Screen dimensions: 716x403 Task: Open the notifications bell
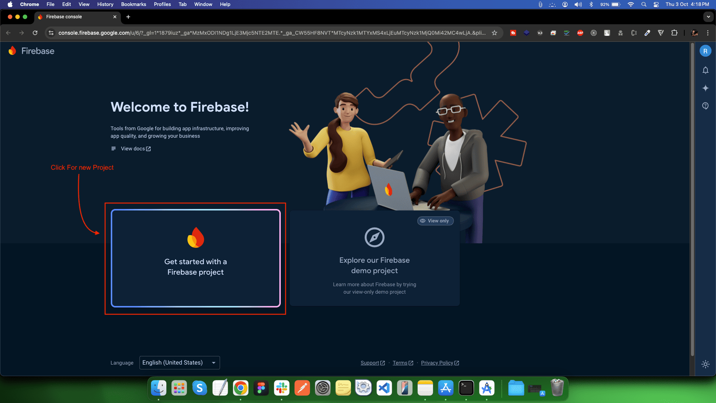click(705, 70)
